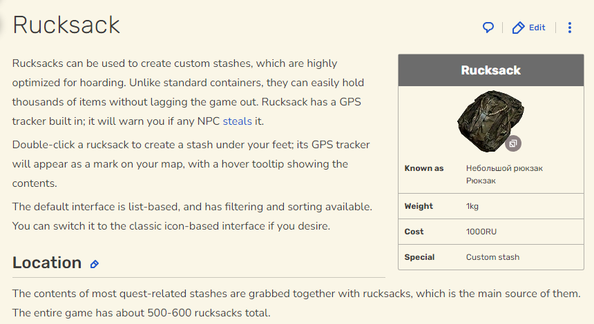Click the pencil icon beside Edit
594x324 pixels.
click(518, 28)
